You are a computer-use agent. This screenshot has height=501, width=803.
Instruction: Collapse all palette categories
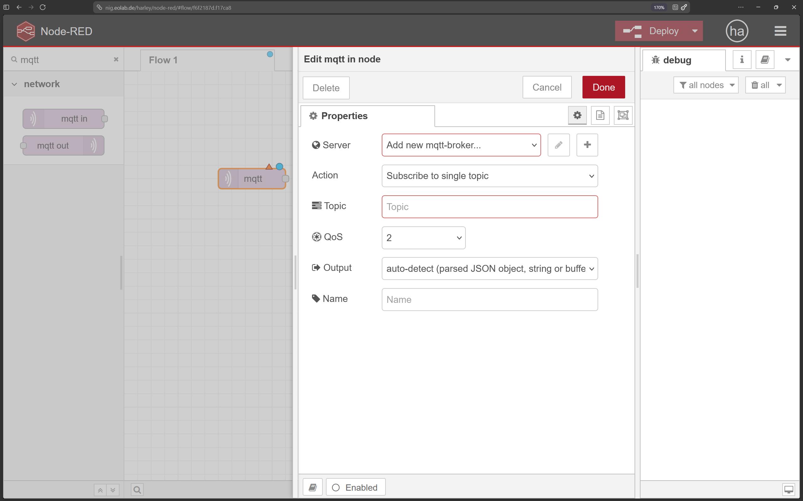[100, 490]
